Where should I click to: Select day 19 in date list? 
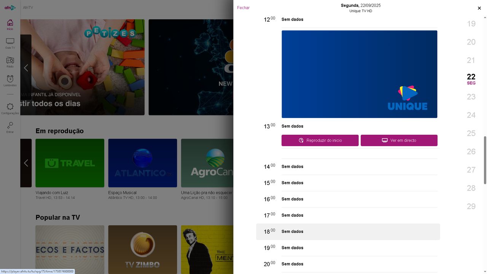(x=471, y=24)
